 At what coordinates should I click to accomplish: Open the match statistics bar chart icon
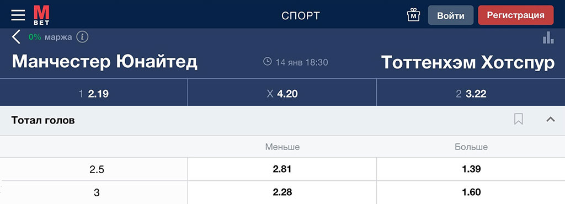pyautogui.click(x=548, y=37)
